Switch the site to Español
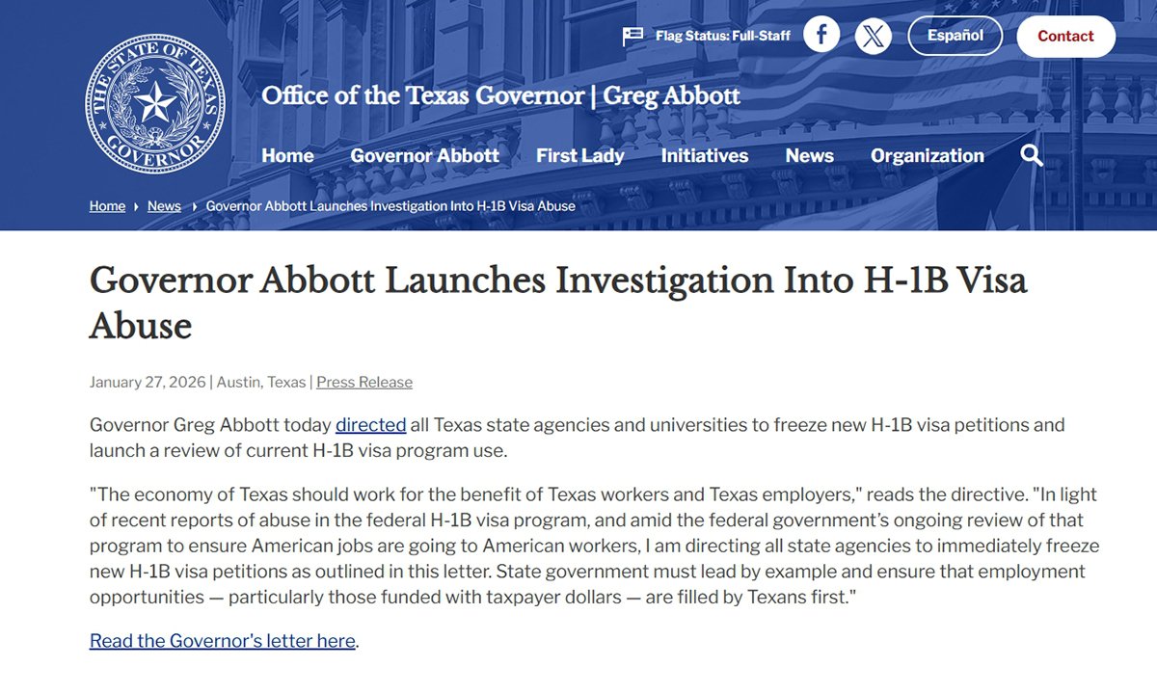This screenshot has width=1157, height=694. (955, 36)
